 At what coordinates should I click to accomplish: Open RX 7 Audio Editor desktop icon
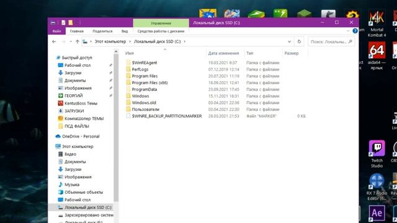coord(377,187)
